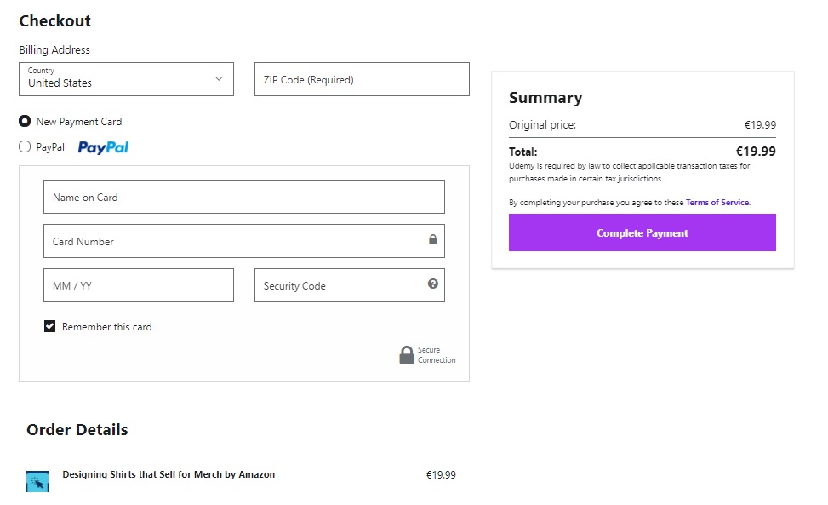Click the Secure Connection text
The height and width of the screenshot is (505, 828).
[x=436, y=355]
